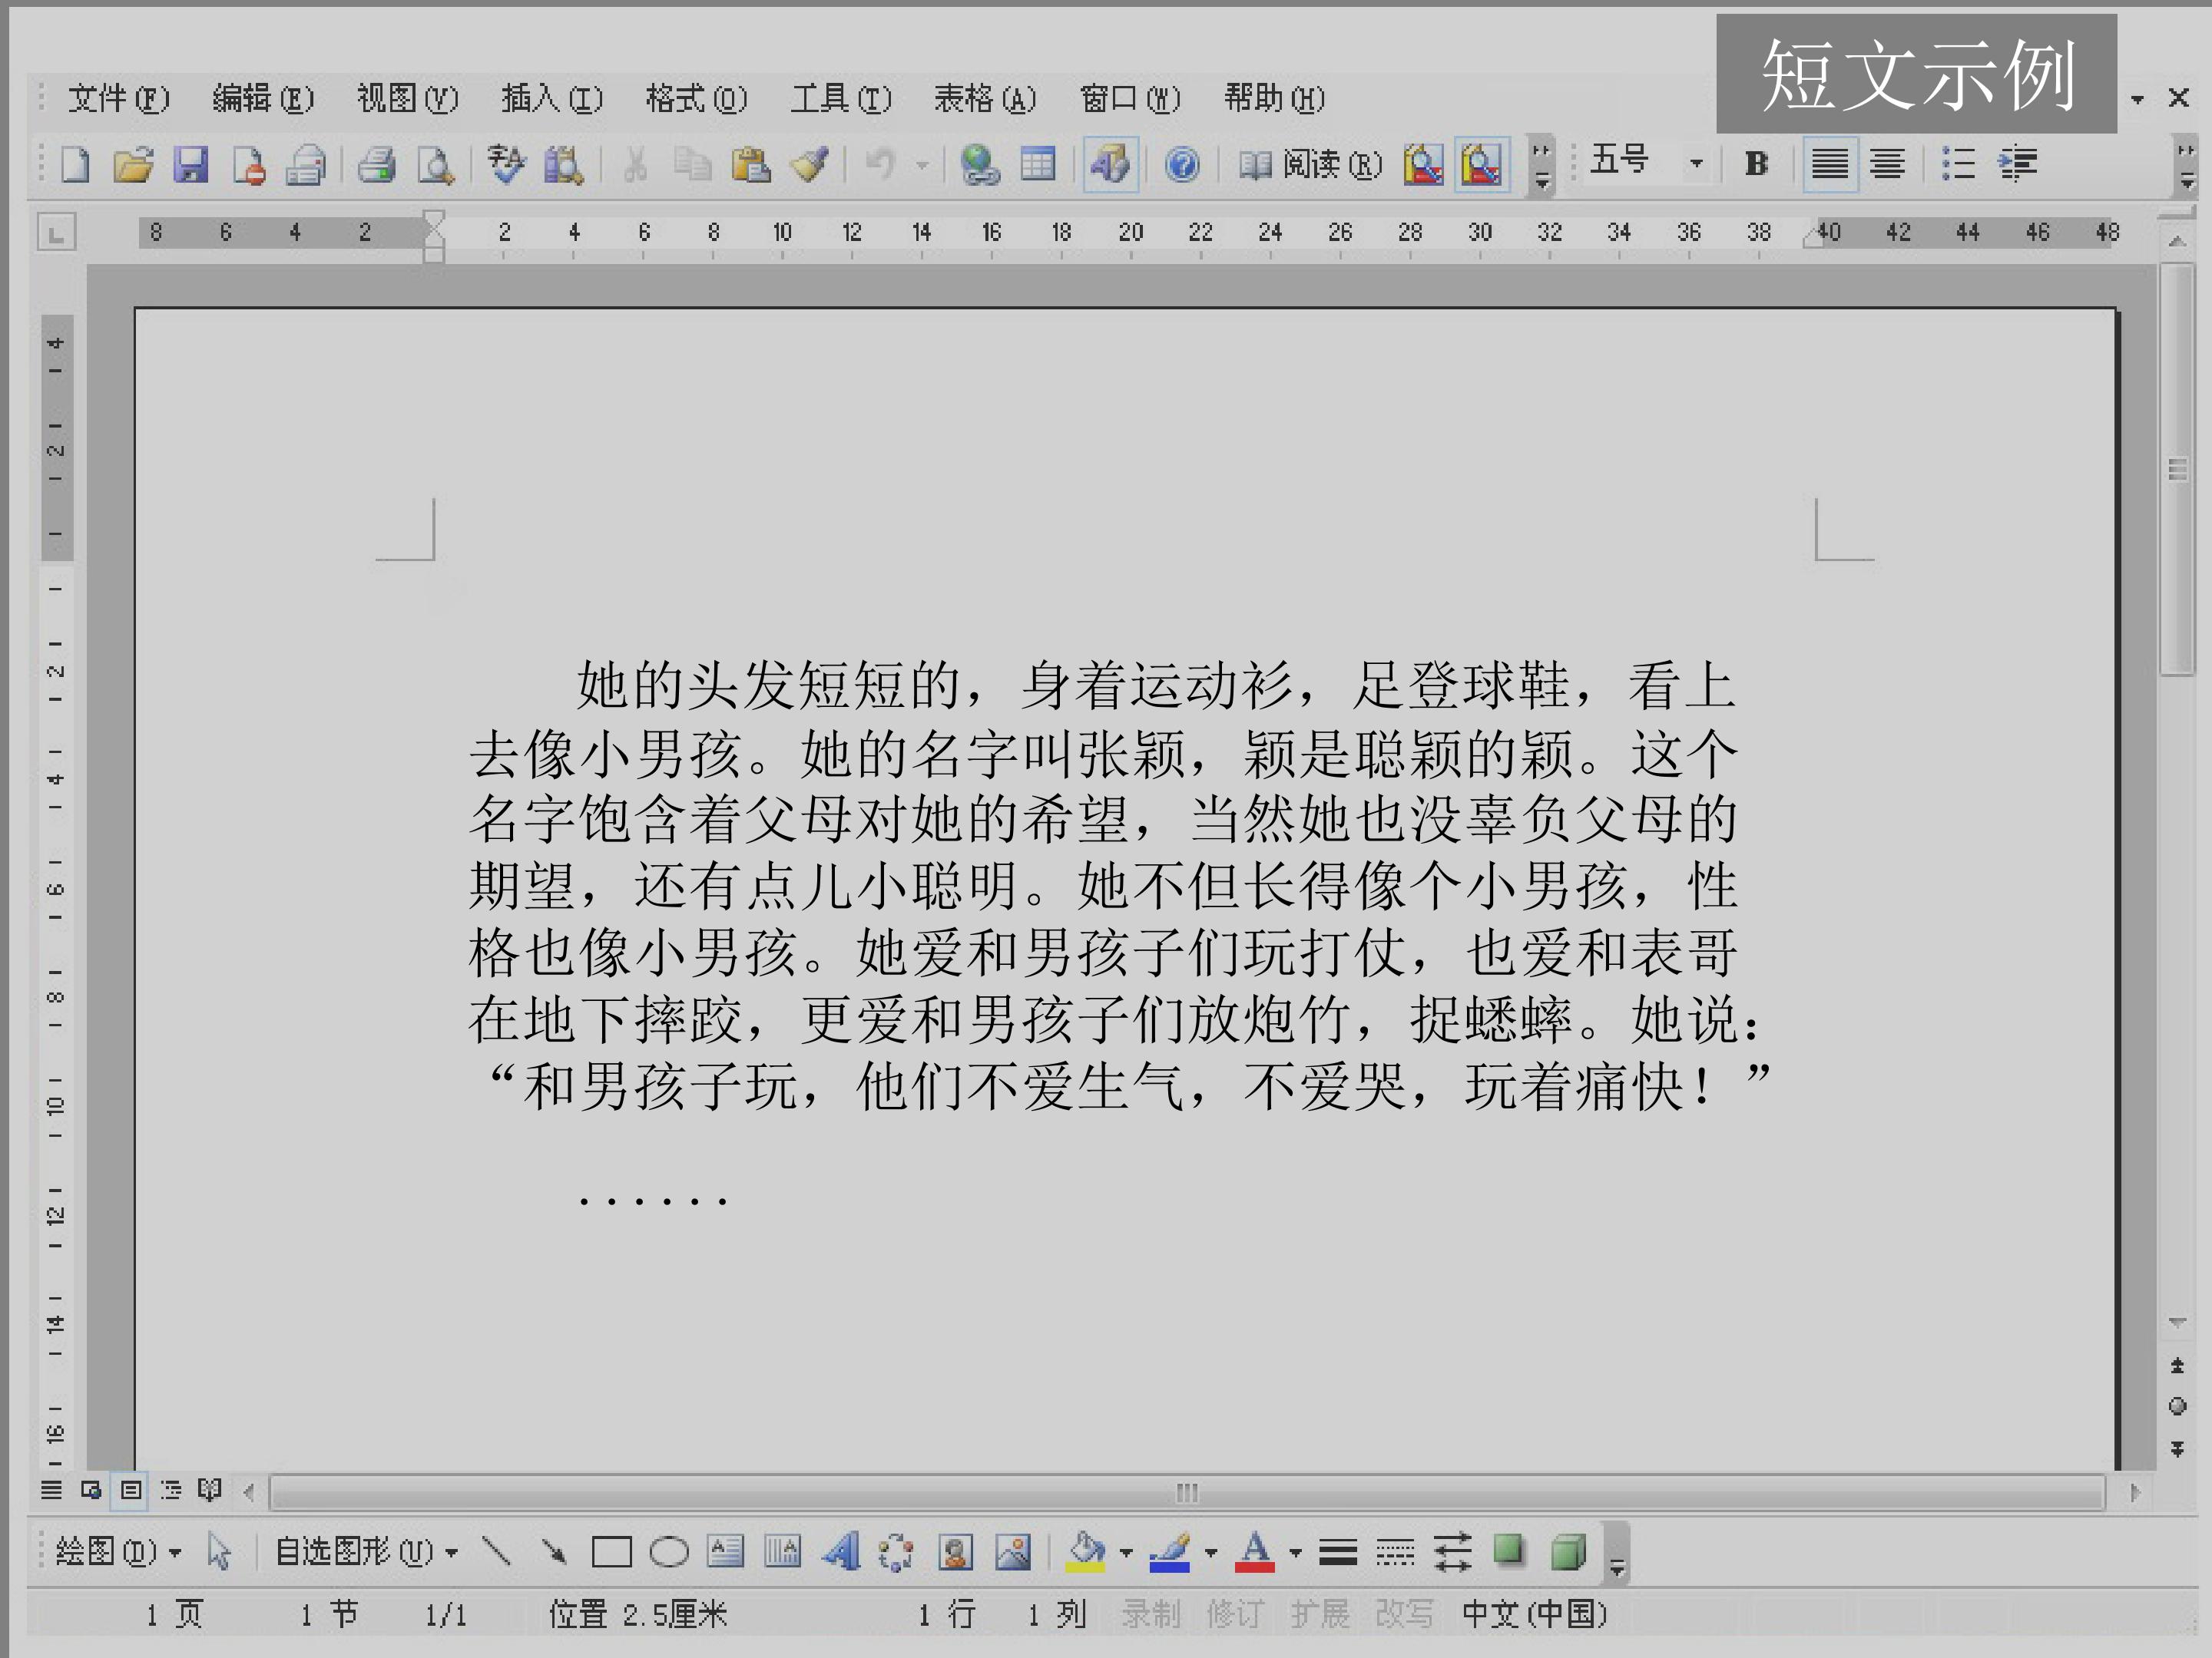This screenshot has height=1658, width=2212.
Task: Open the 文件 menu
Action: pyautogui.click(x=118, y=98)
